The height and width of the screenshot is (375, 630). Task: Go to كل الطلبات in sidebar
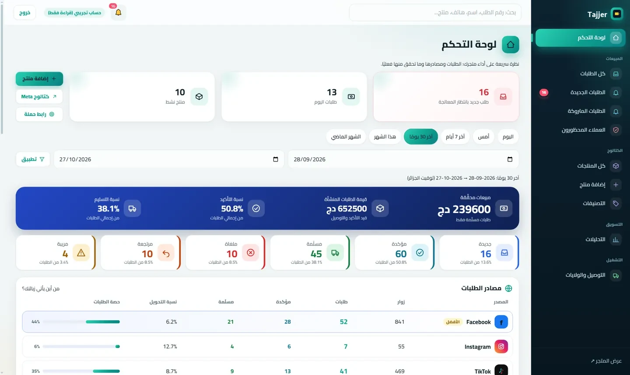click(580, 74)
